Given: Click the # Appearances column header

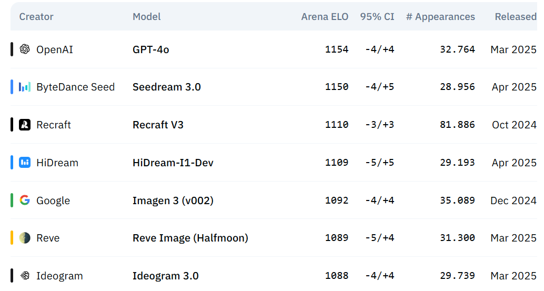Looking at the screenshot, I should pyautogui.click(x=440, y=17).
